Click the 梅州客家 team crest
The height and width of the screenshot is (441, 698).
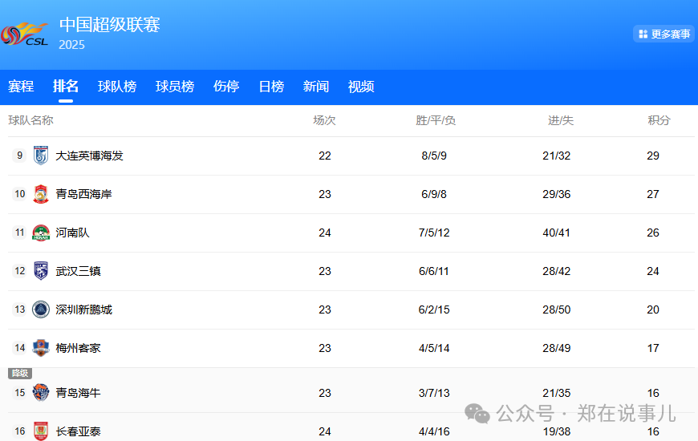(41, 348)
